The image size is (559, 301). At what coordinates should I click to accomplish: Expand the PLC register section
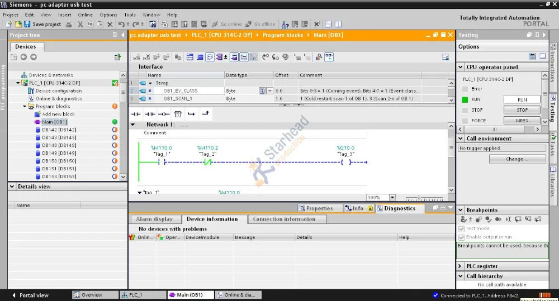pyautogui.click(x=460, y=266)
